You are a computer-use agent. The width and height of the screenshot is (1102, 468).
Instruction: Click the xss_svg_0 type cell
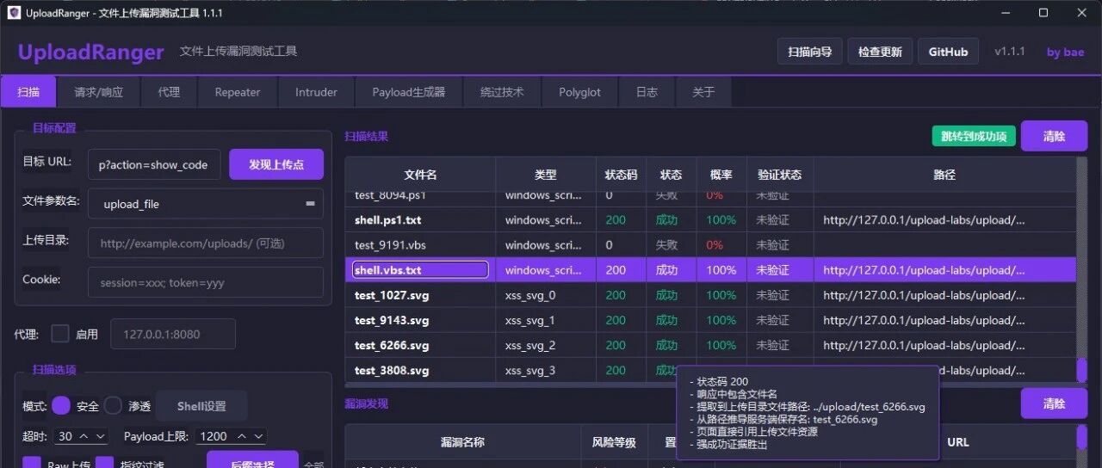click(x=546, y=295)
